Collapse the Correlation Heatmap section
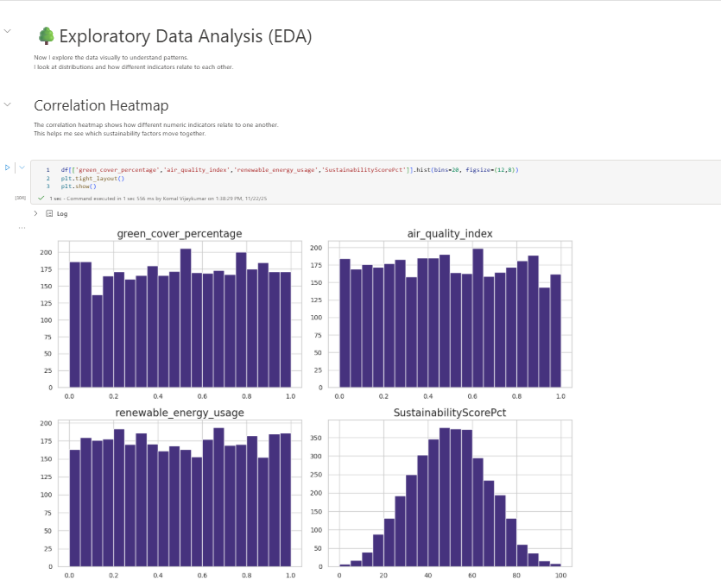 [x=8, y=104]
